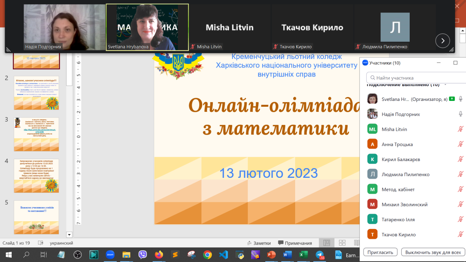Open the Заметки notes pane
The image size is (466, 262).
coord(259,243)
